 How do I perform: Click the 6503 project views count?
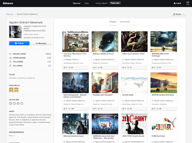(x=48, y=54)
